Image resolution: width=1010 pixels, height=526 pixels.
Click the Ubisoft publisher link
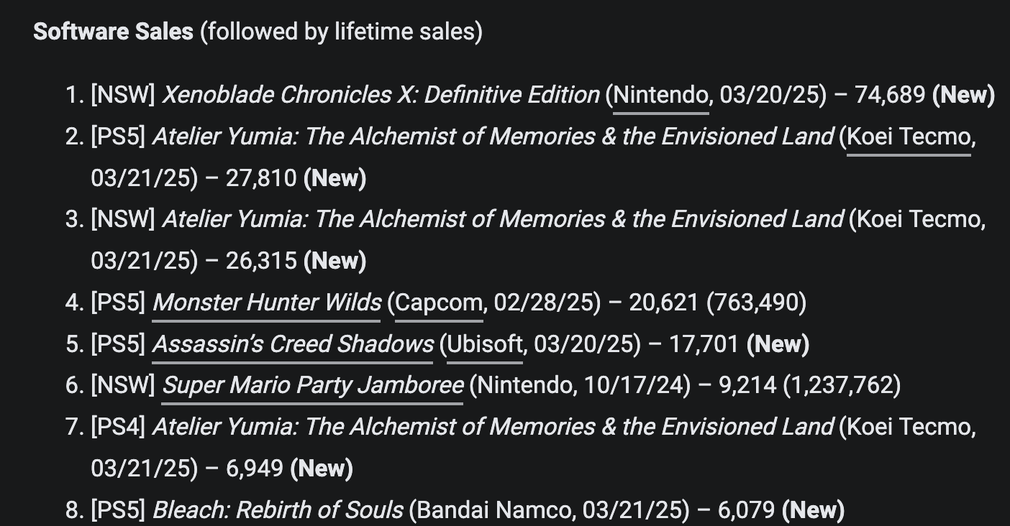[485, 344]
